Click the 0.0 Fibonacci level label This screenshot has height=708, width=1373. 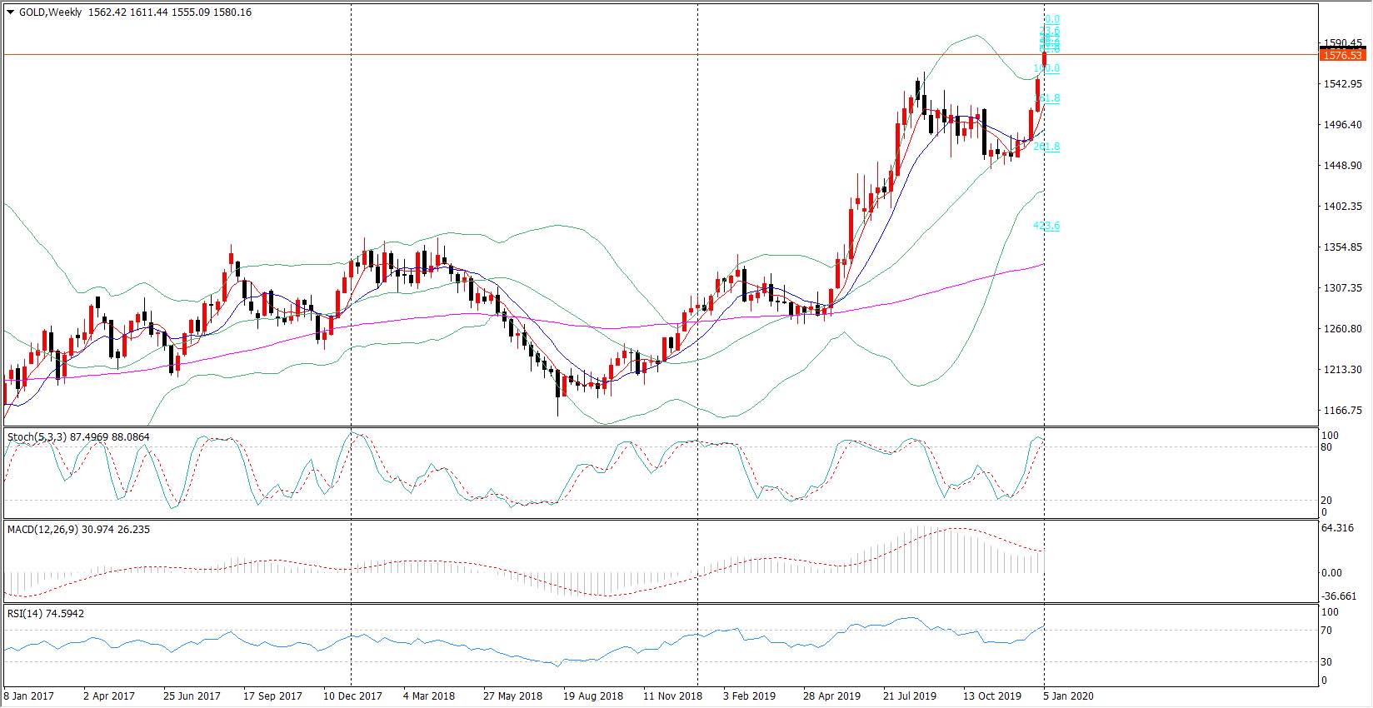[x=1052, y=19]
